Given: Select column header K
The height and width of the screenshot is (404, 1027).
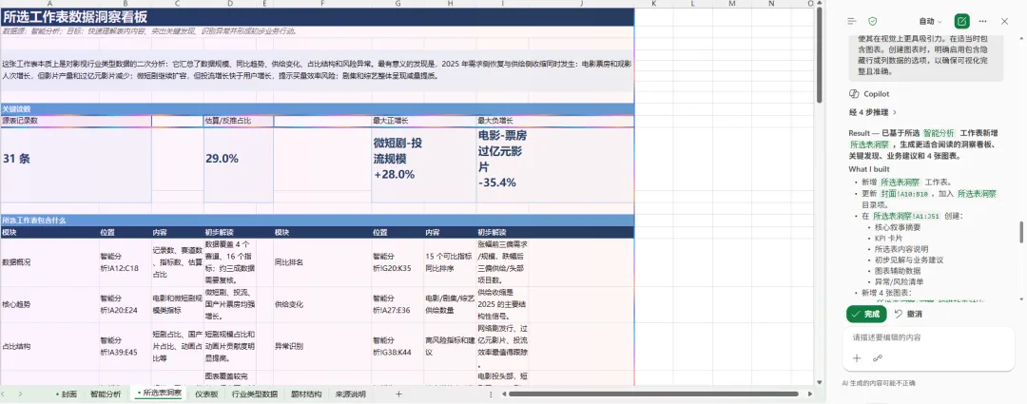Looking at the screenshot, I should 653,4.
